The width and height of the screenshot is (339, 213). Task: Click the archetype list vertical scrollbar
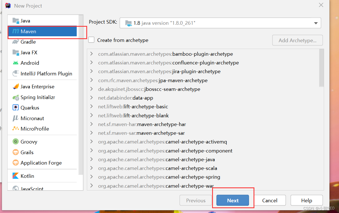(x=321, y=68)
